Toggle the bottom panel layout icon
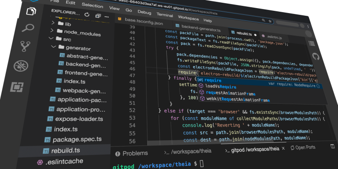Screen dimensions: 338x169 (x=333, y=146)
